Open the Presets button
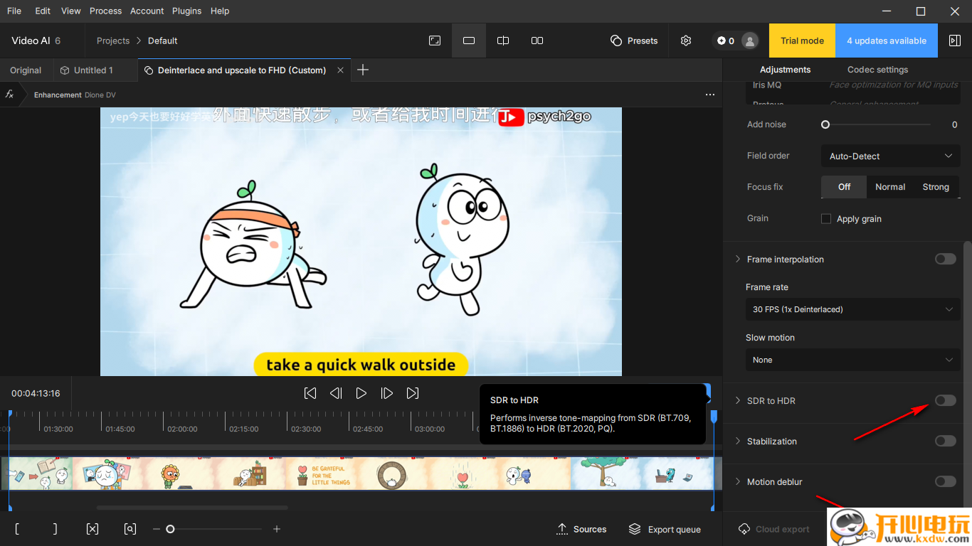This screenshot has height=546, width=972. (634, 41)
